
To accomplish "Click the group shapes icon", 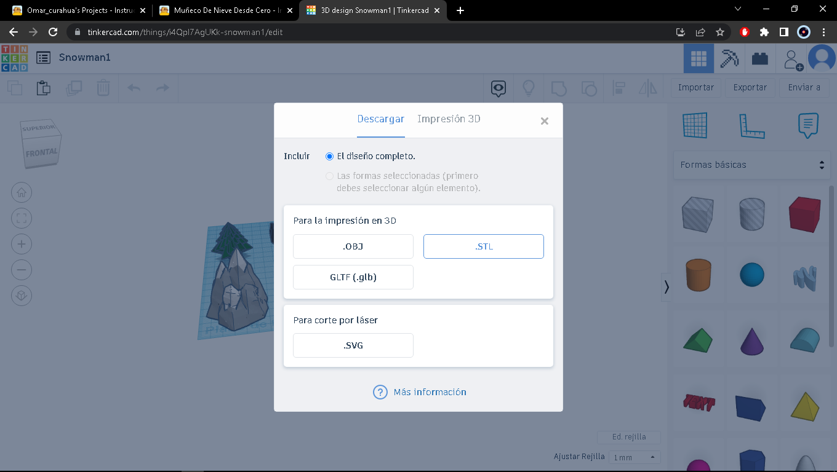I will coord(558,88).
